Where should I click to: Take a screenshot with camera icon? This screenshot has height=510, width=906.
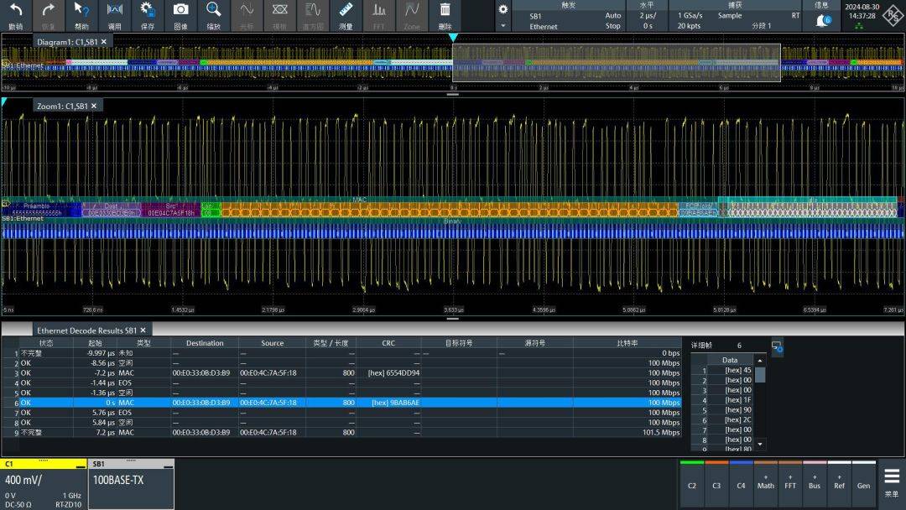click(180, 12)
